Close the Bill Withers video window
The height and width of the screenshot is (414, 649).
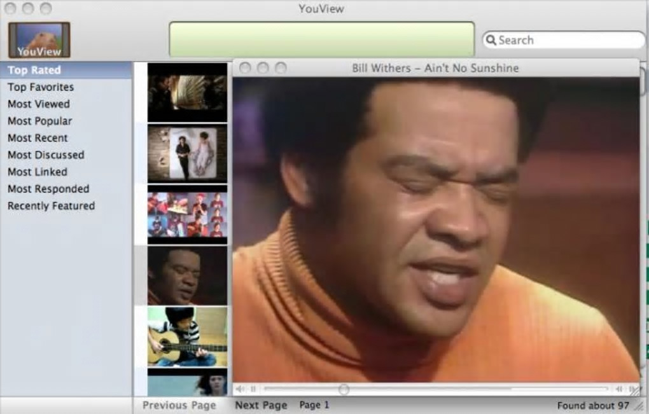[x=245, y=68]
